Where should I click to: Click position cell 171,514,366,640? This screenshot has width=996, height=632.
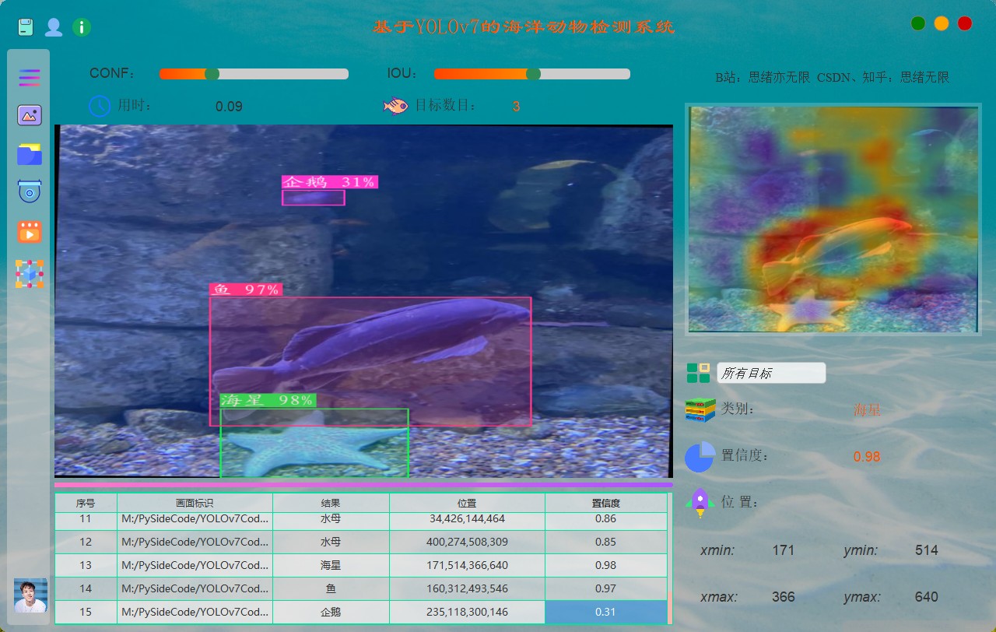(x=467, y=565)
